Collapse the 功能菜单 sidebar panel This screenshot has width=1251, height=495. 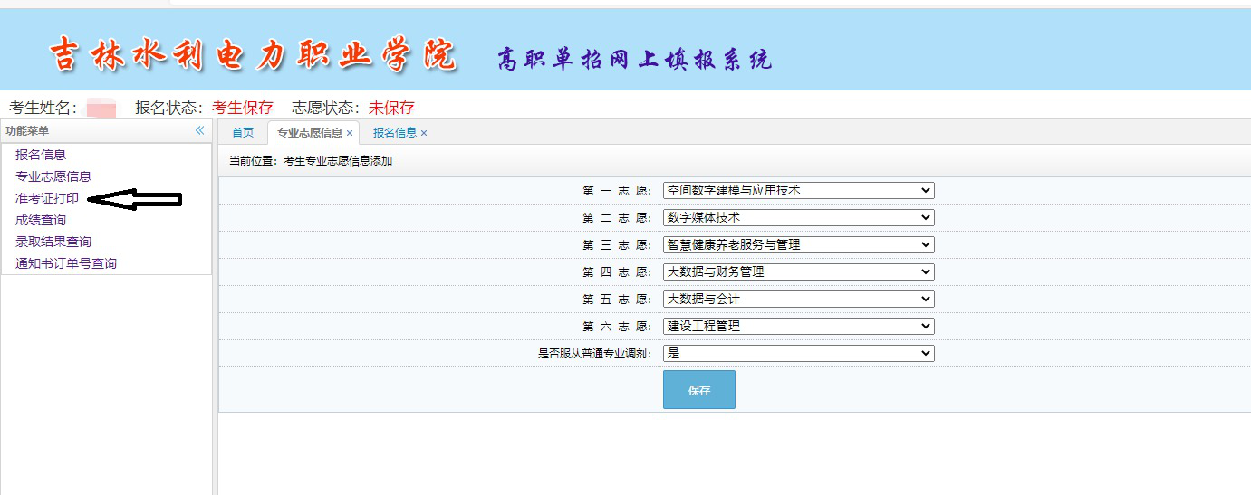(200, 131)
